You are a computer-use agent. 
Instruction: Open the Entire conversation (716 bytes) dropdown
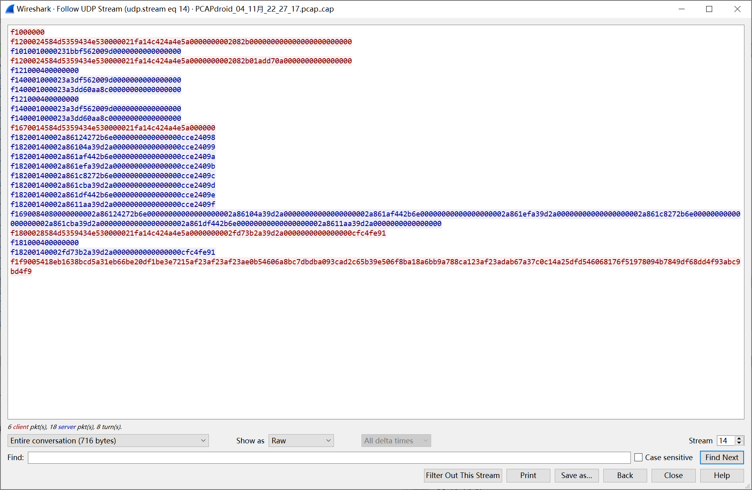tap(108, 441)
